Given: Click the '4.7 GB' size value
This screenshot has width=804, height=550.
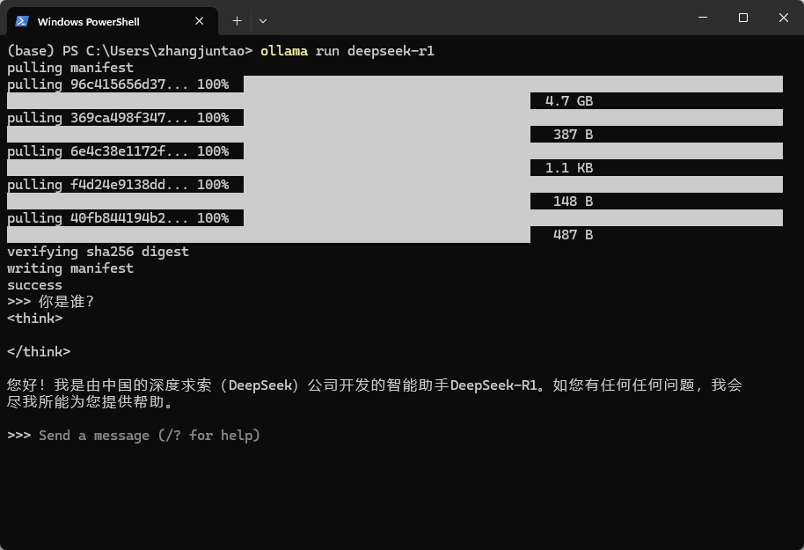Looking at the screenshot, I should click(569, 101).
